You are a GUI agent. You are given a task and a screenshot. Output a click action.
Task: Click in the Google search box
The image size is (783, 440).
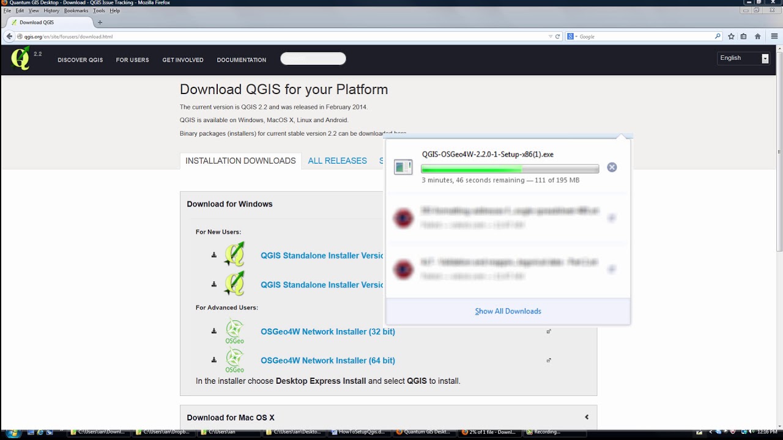click(645, 37)
